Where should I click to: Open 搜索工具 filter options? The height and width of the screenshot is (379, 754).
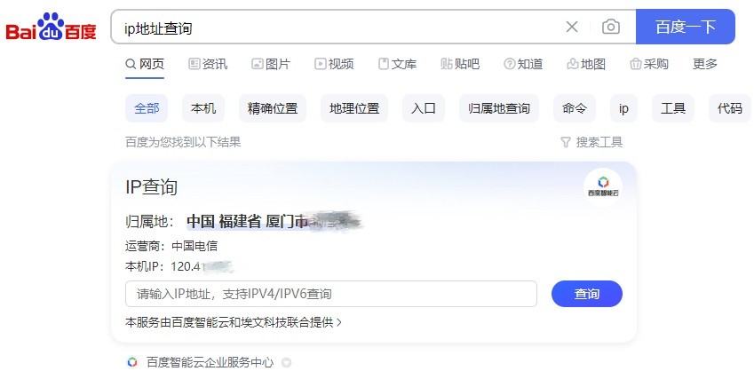tap(591, 142)
